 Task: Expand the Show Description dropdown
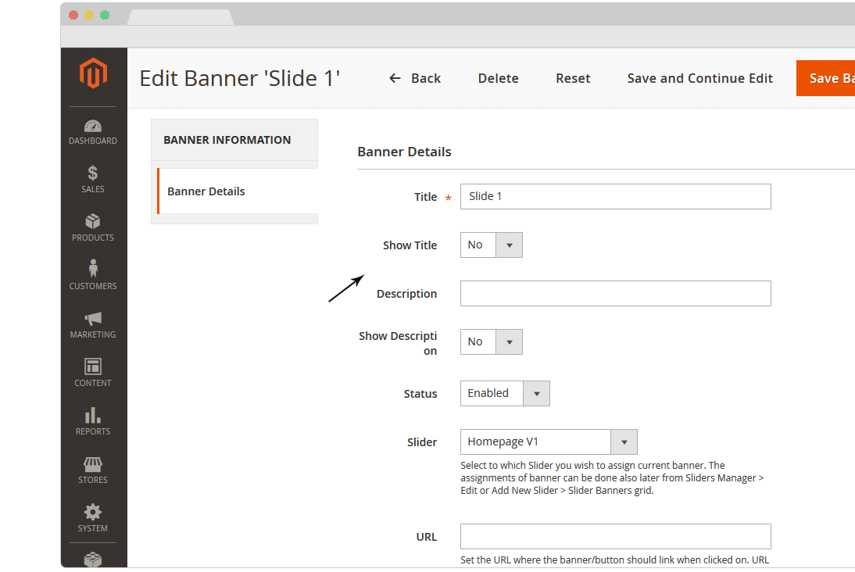492,342
